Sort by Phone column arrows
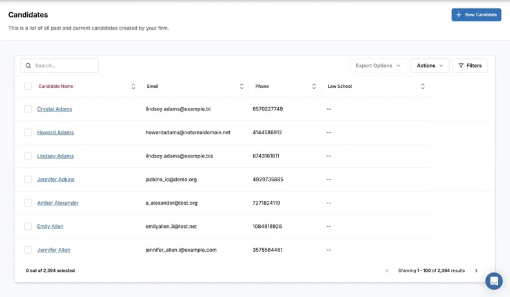The height and width of the screenshot is (297, 510). [x=314, y=87]
